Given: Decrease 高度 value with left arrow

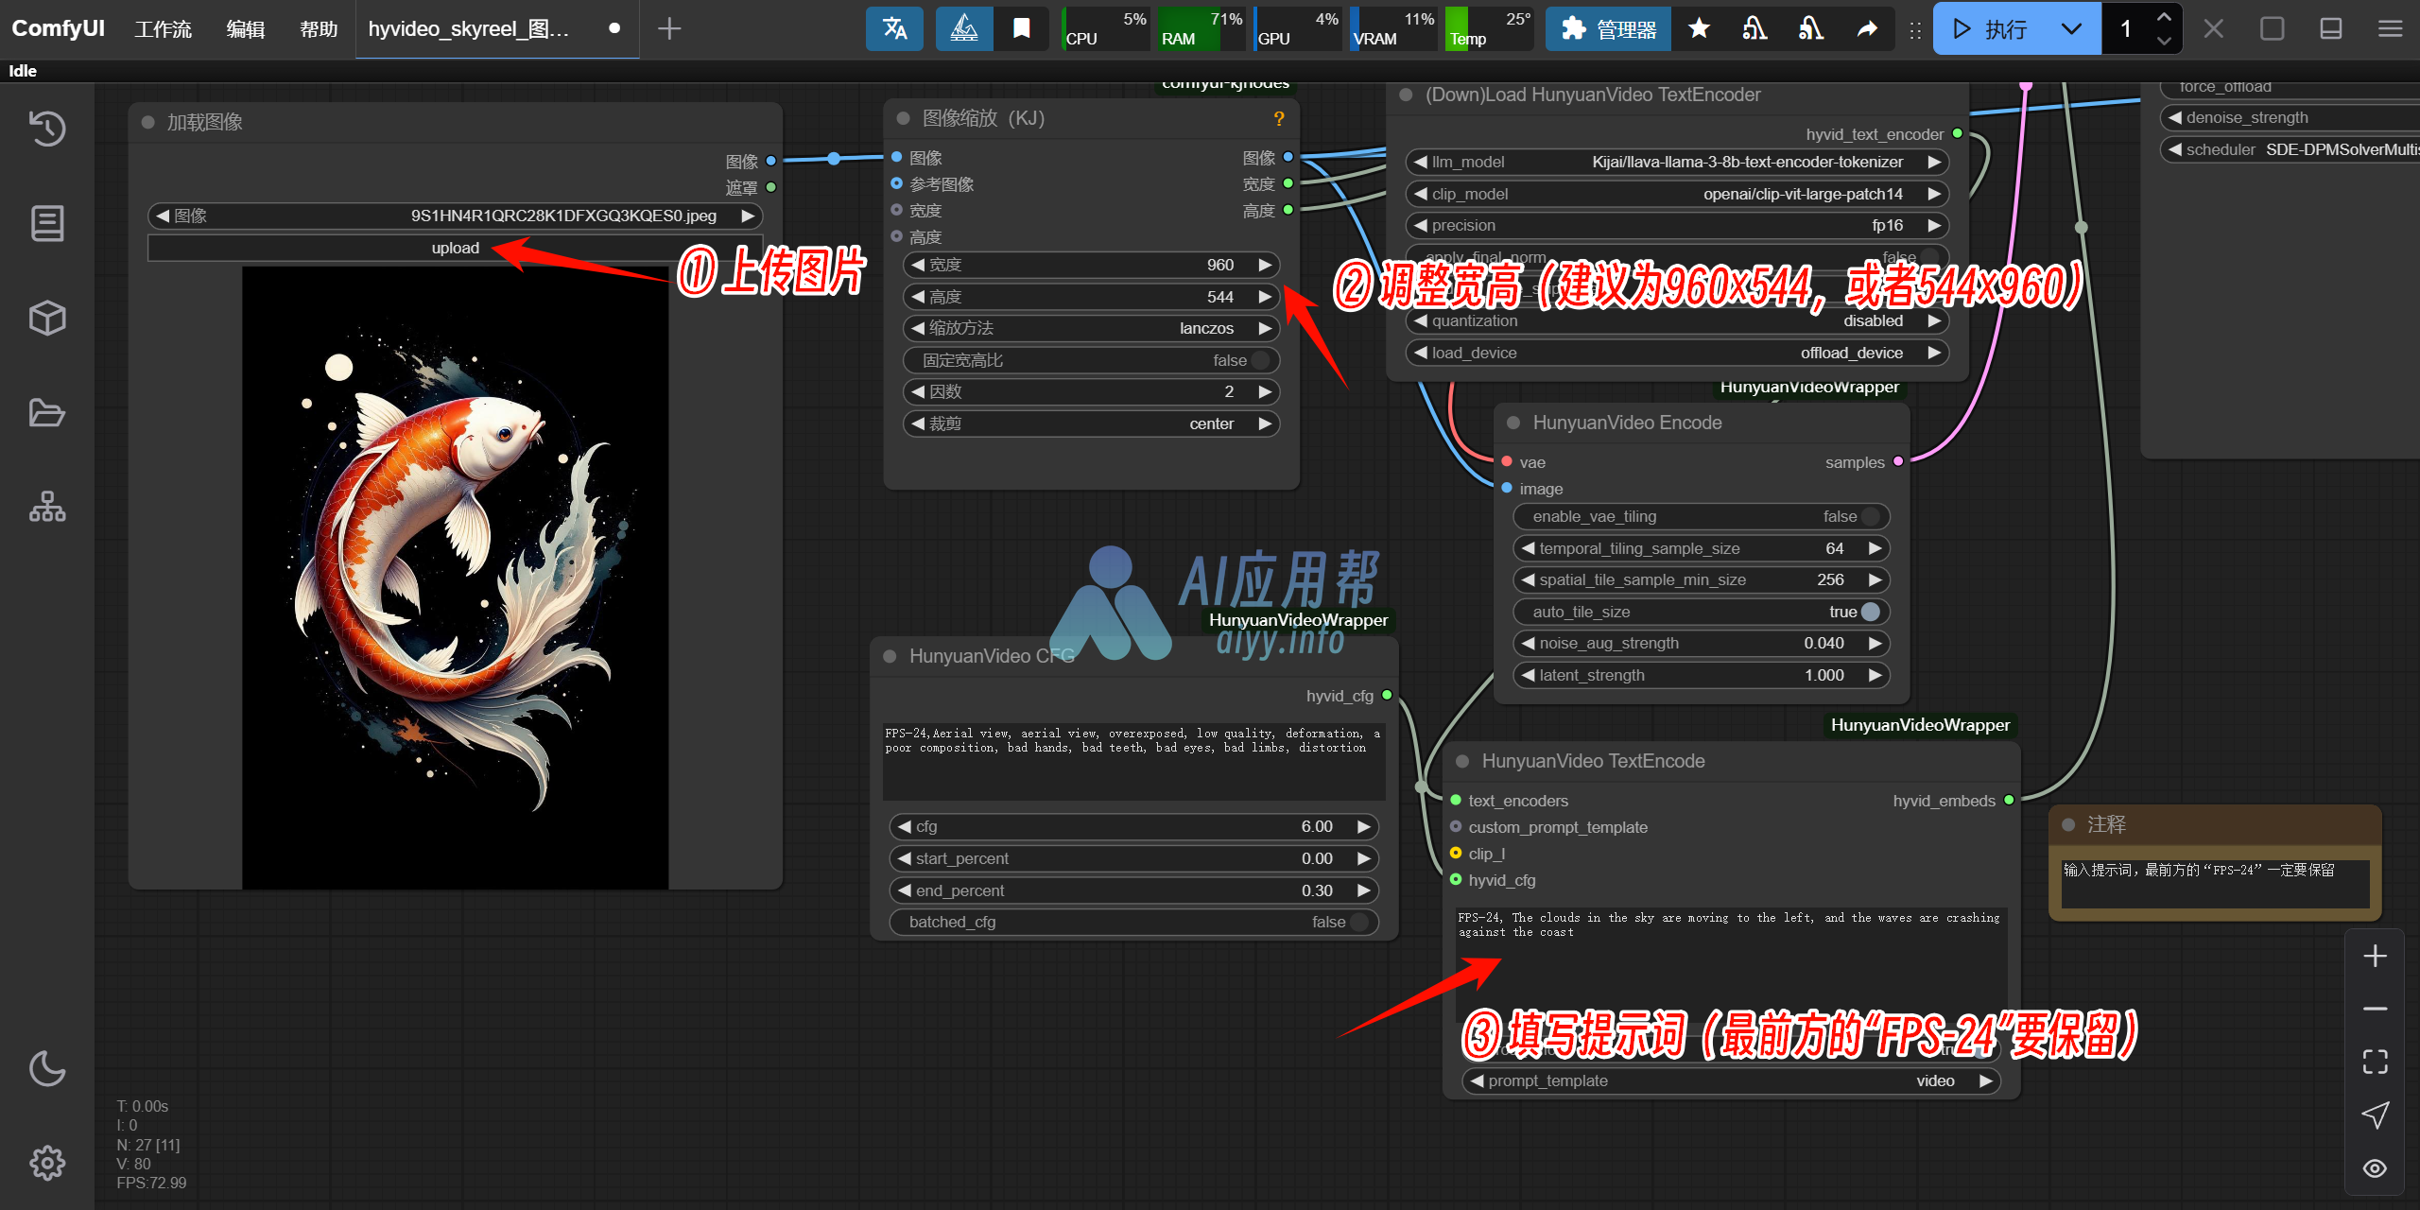Looking at the screenshot, I should pyautogui.click(x=917, y=297).
